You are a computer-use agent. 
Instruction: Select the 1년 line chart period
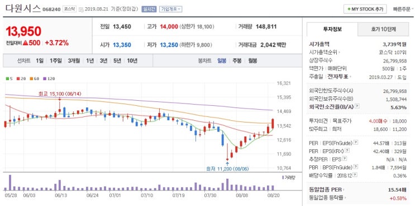click(90, 61)
